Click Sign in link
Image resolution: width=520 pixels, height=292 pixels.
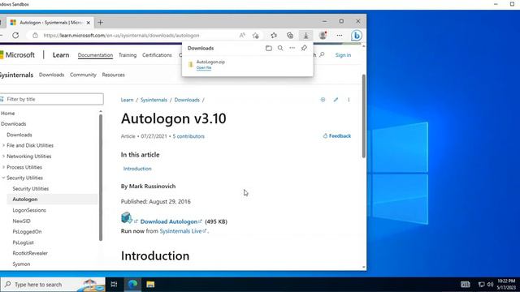click(x=343, y=55)
